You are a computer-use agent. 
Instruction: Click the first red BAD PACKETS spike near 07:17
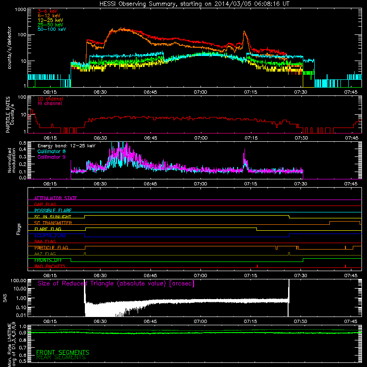[x=257, y=266]
